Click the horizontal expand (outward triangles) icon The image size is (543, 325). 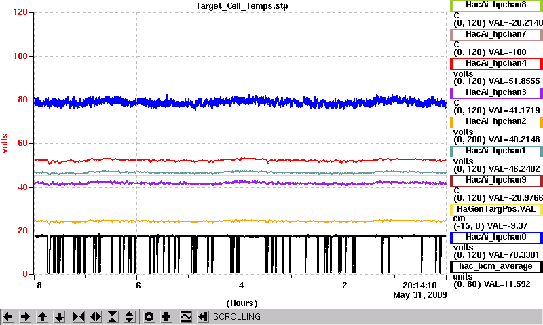(x=96, y=317)
